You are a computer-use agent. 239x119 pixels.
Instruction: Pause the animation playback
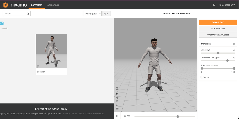[x=117, y=116]
